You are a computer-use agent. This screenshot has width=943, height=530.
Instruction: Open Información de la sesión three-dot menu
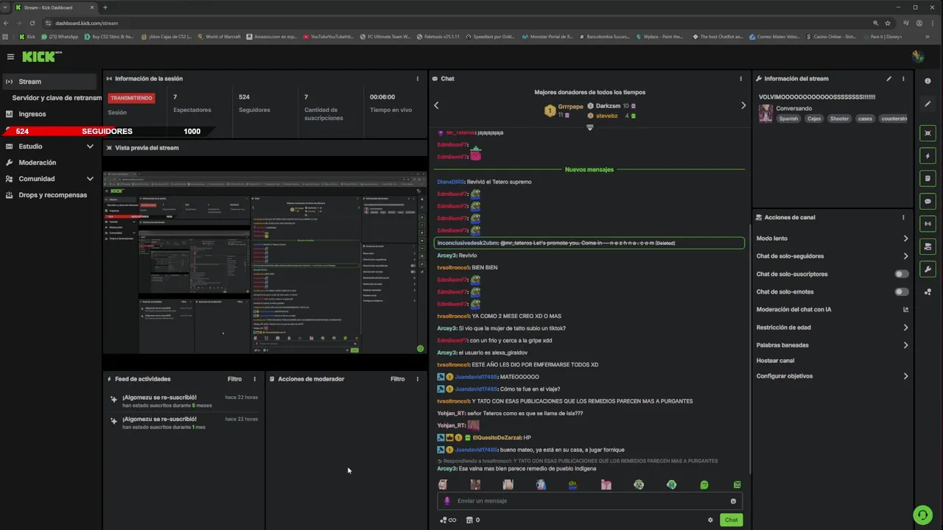click(x=418, y=79)
